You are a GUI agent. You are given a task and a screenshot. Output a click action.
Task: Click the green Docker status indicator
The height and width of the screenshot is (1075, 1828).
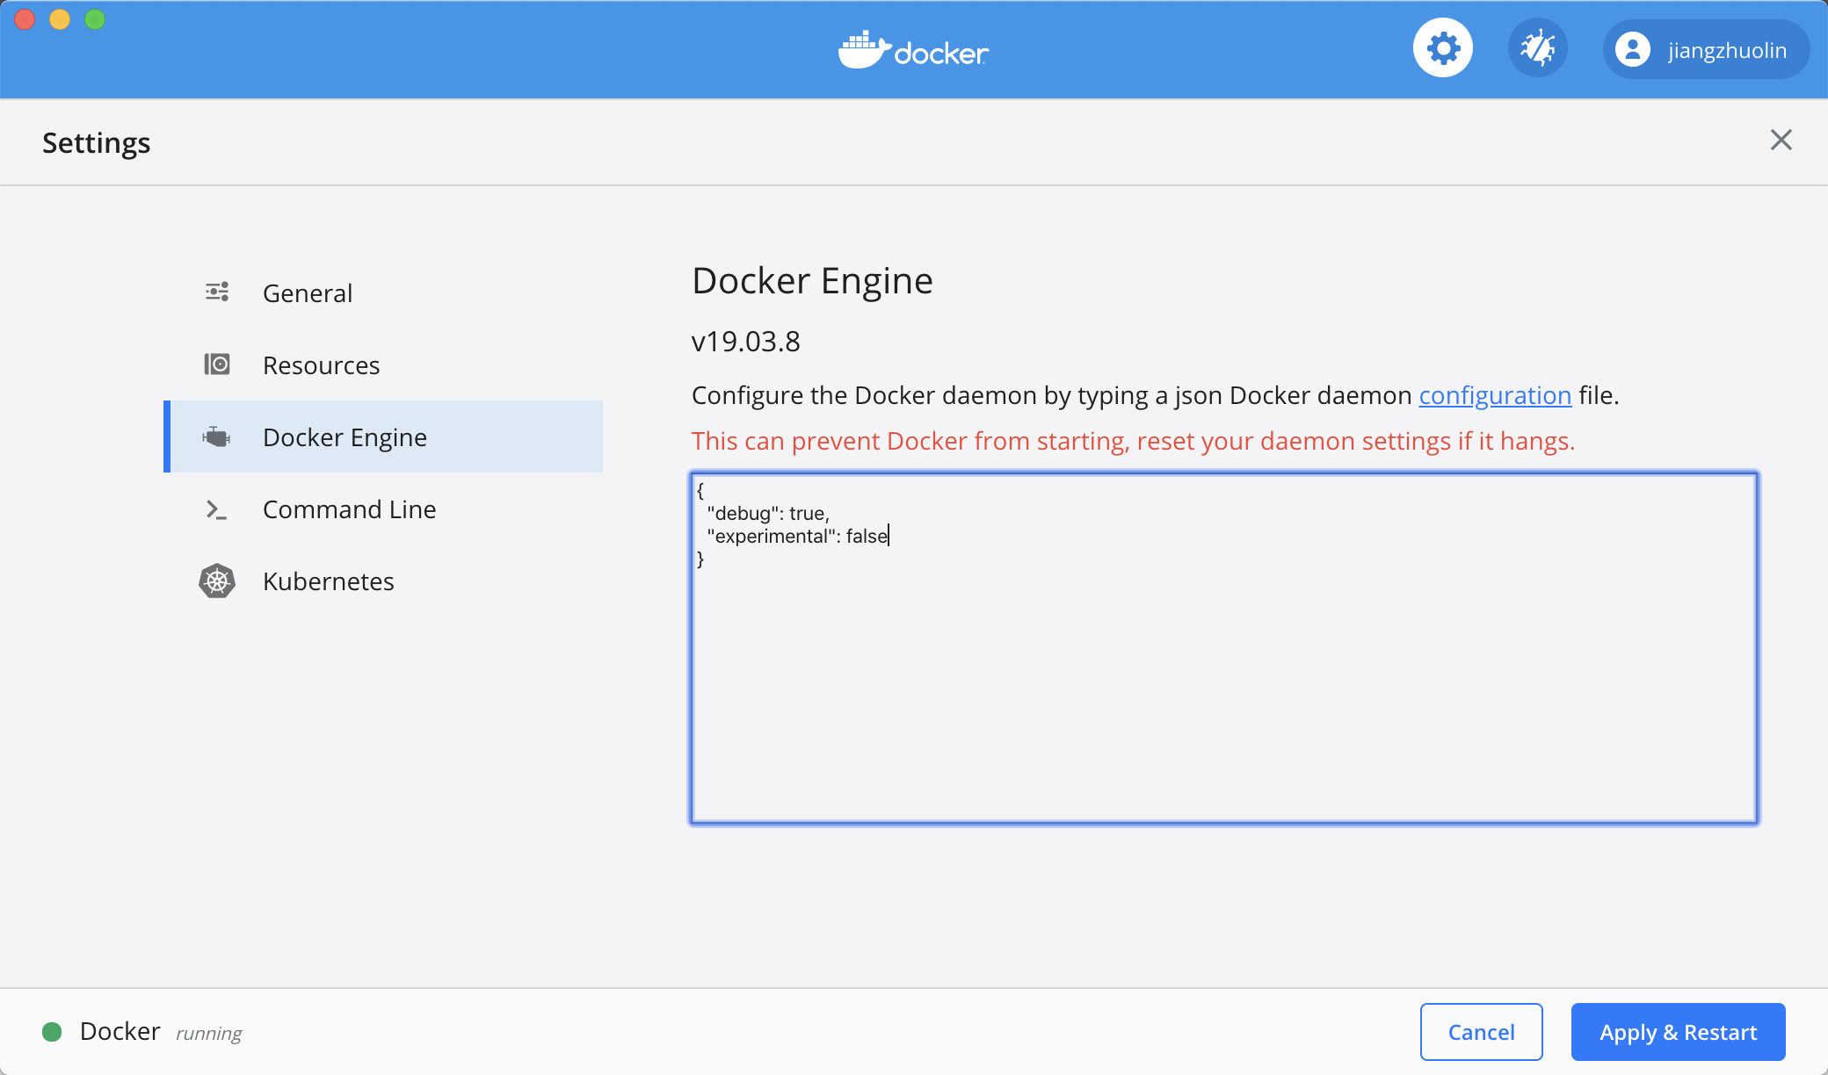(x=52, y=1032)
